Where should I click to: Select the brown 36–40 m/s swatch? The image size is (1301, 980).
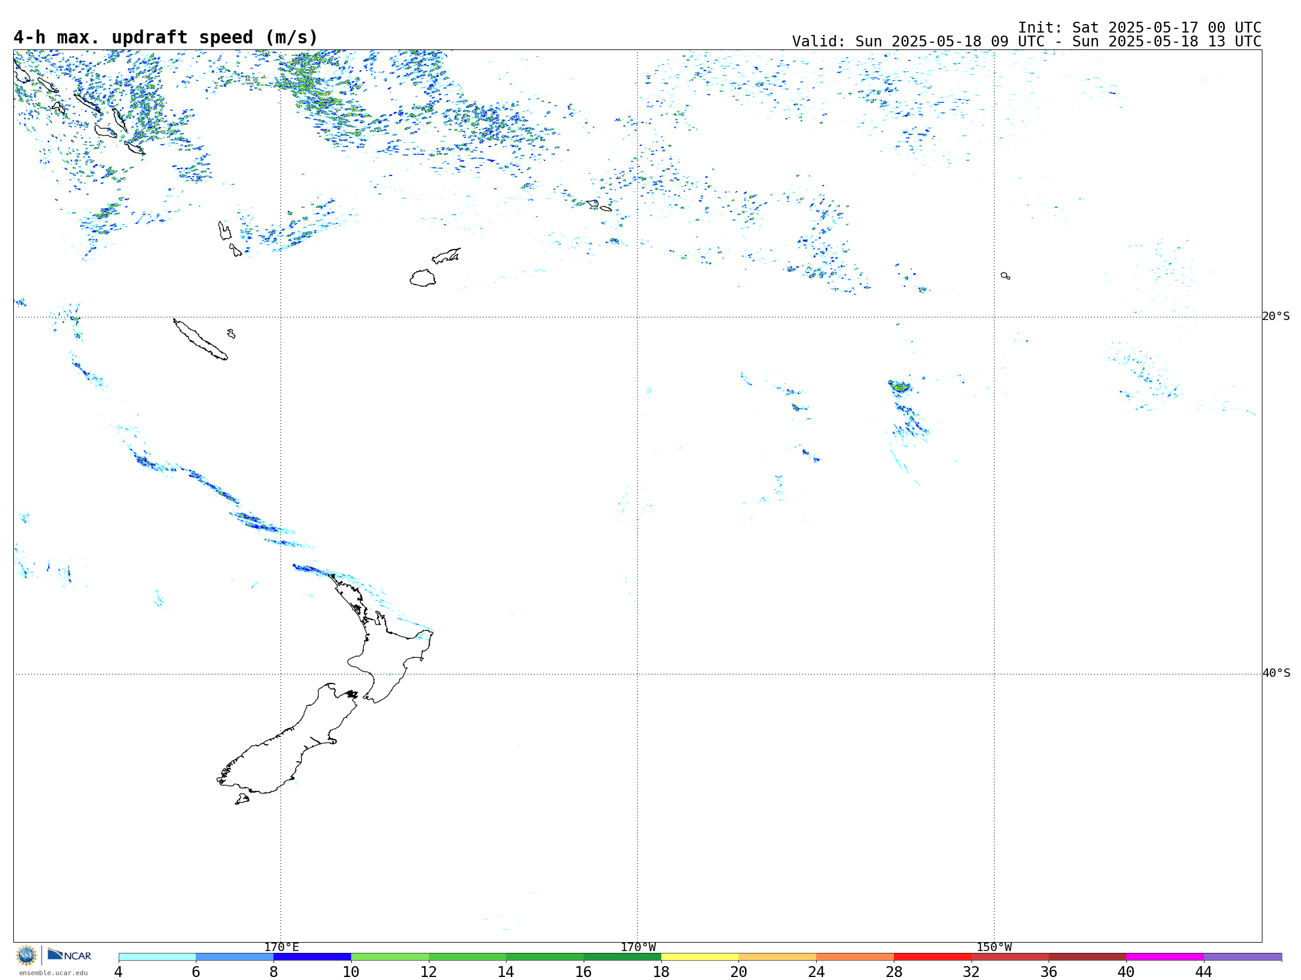click(1088, 957)
